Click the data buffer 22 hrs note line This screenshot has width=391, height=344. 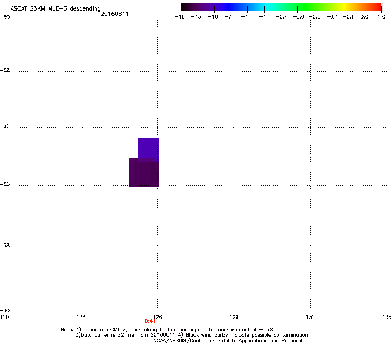[191, 335]
